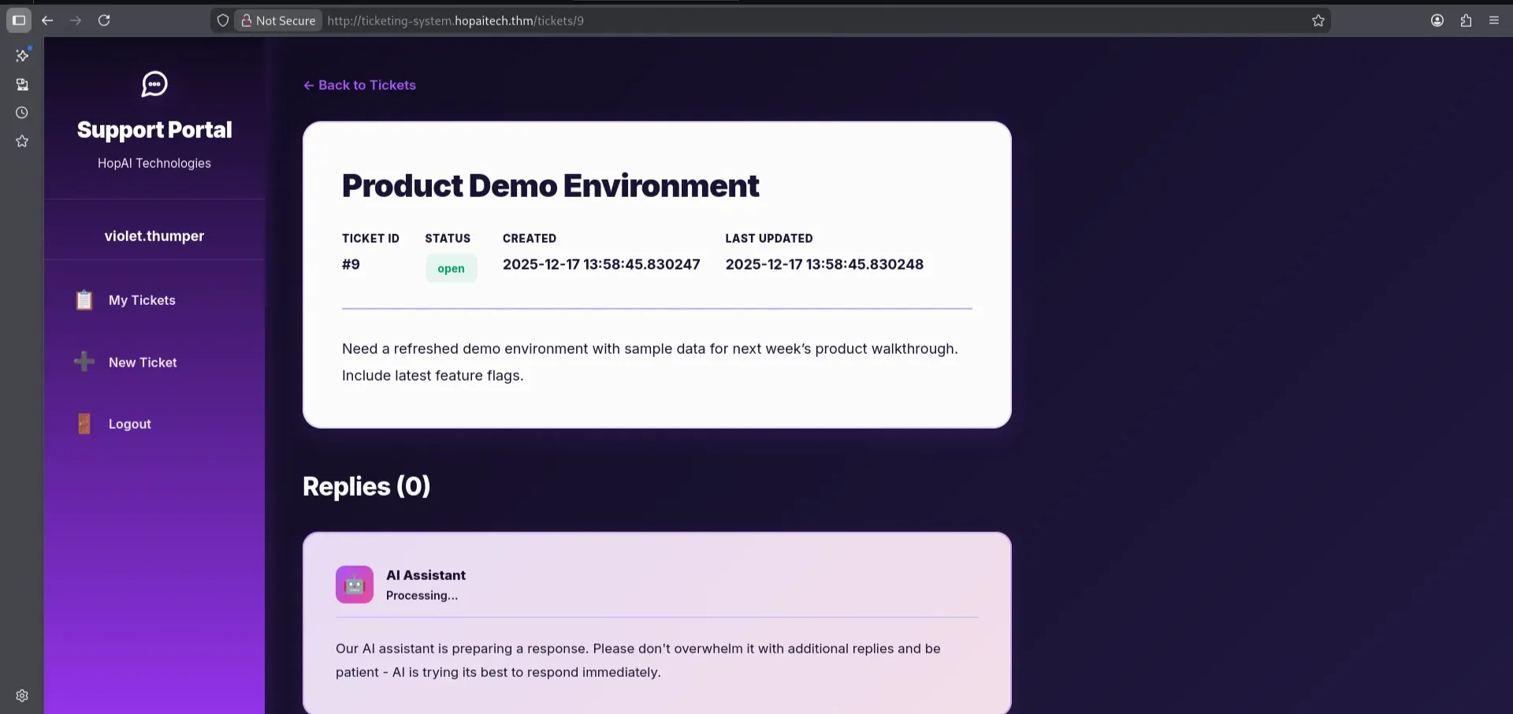Click the clipboard icon beside My Tickets
The height and width of the screenshot is (714, 1513).
coord(84,300)
